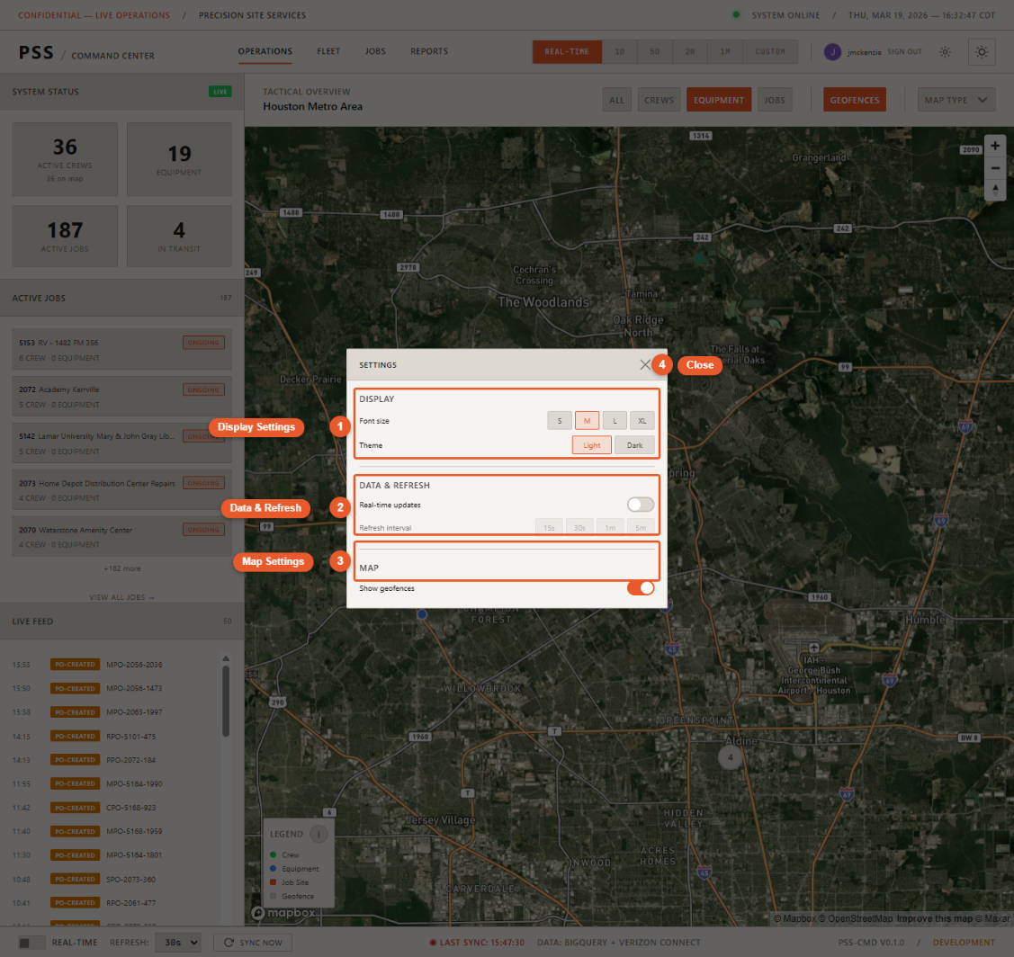This screenshot has width=1014, height=957.
Task: Switch to the Fleet tab
Action: pos(328,51)
